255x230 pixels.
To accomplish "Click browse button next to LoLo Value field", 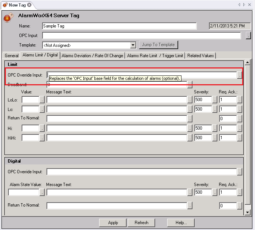I will tap(42, 99).
